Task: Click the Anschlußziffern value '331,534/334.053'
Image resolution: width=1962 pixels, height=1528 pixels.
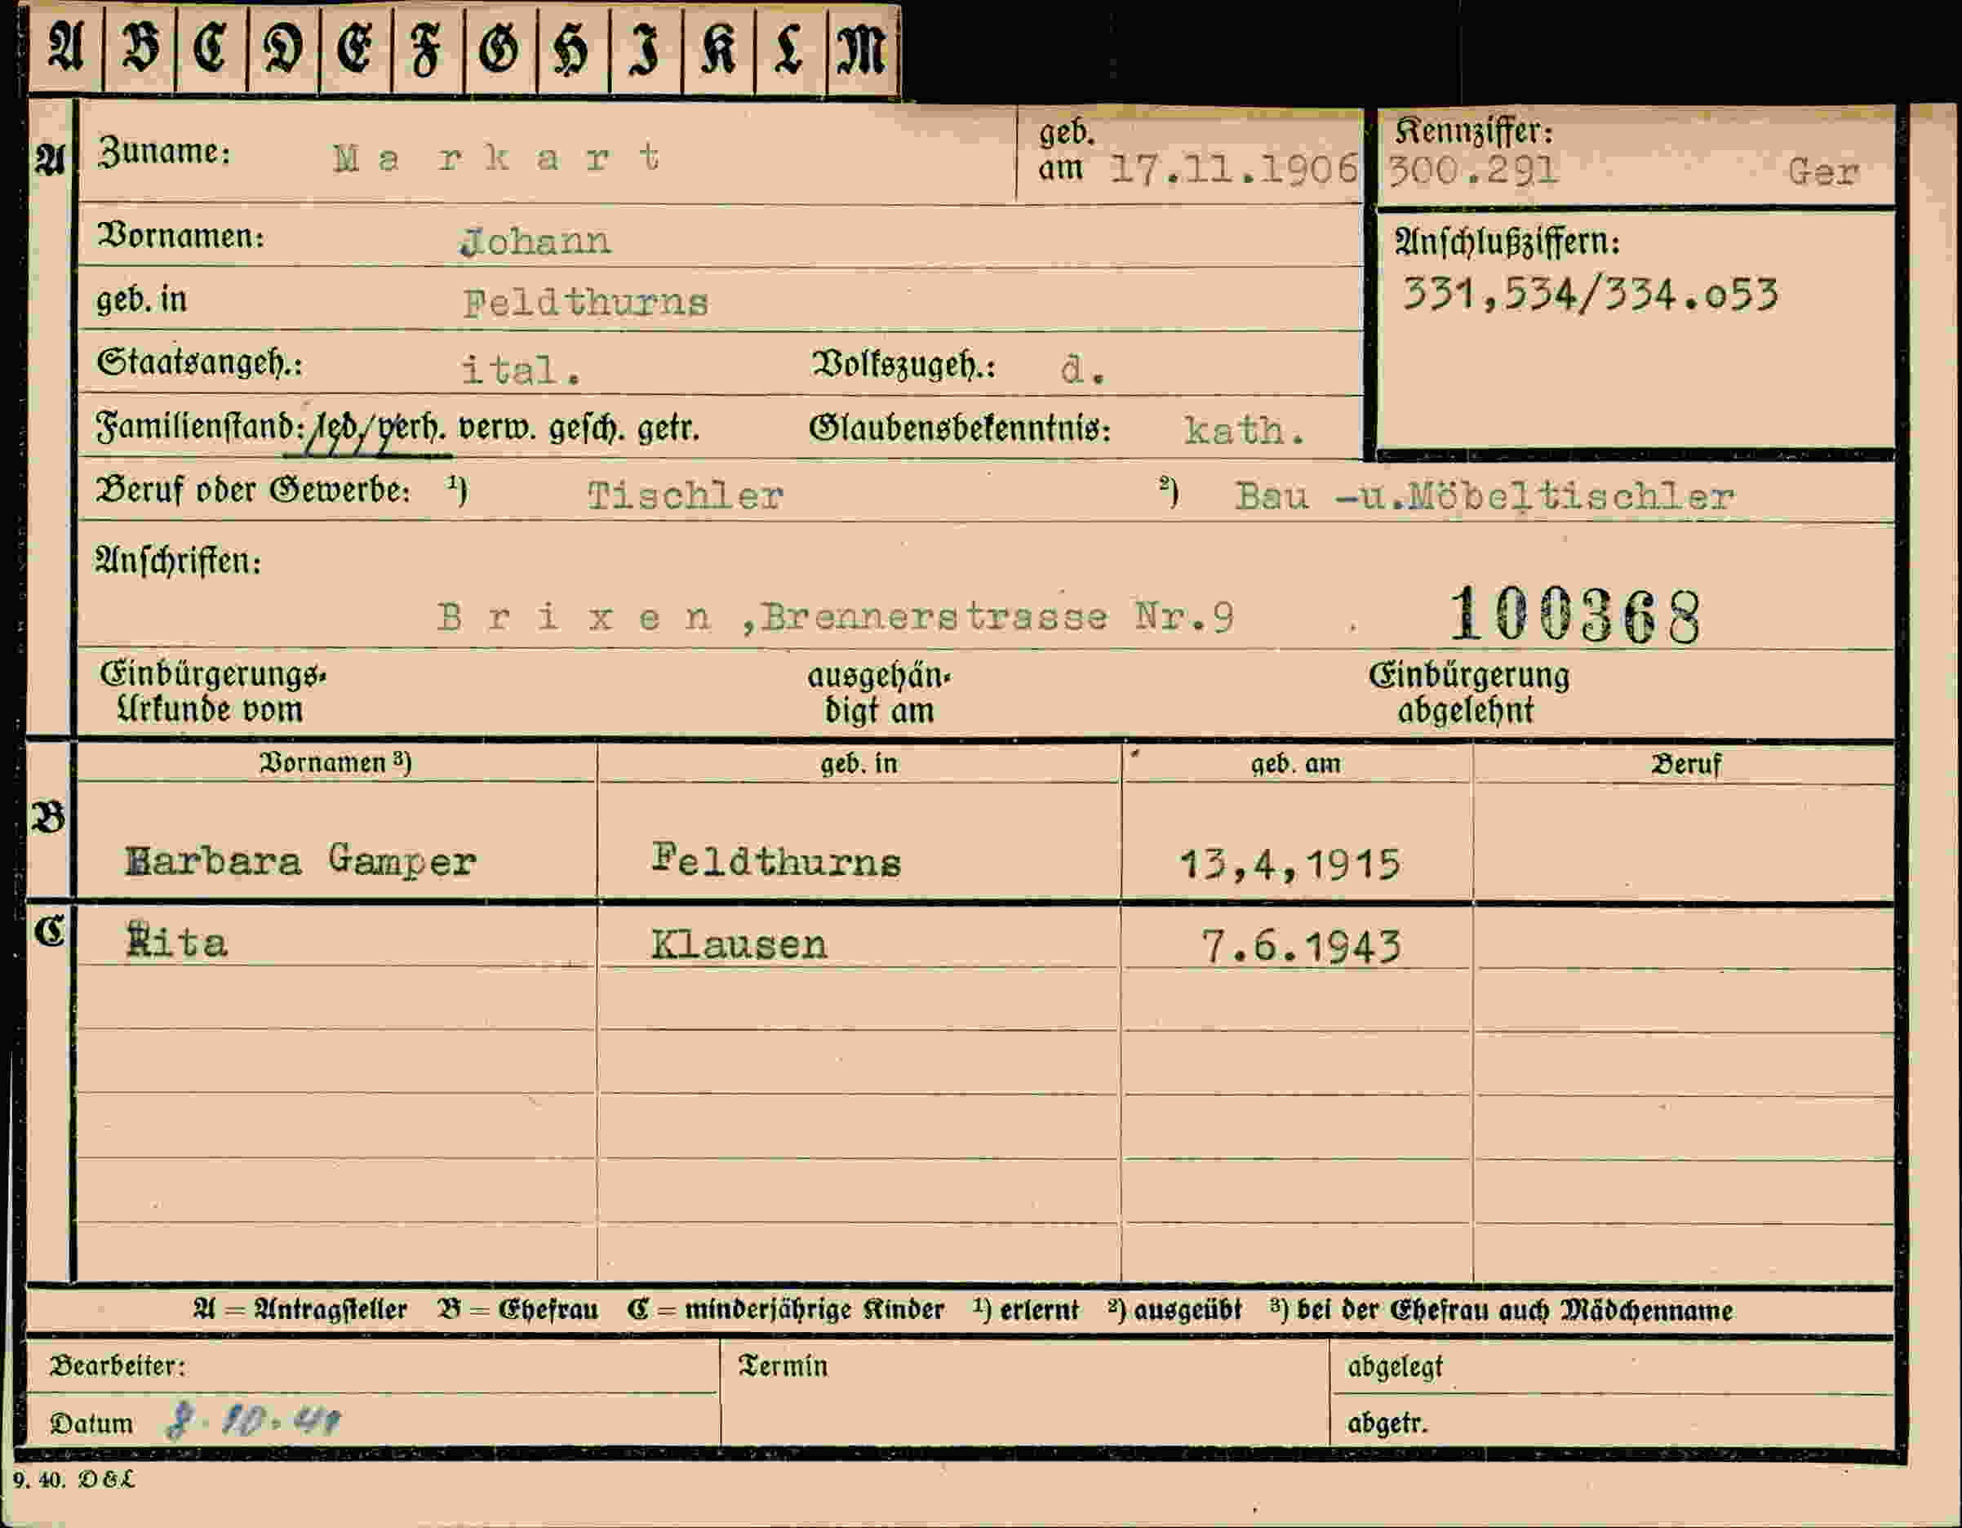Action: pos(1590,295)
